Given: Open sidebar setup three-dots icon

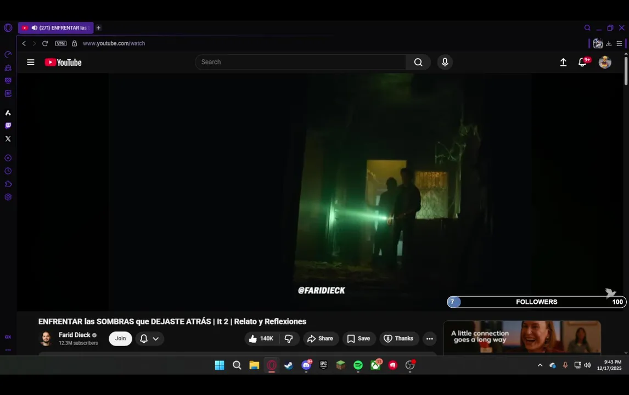Looking at the screenshot, I should pos(8,349).
